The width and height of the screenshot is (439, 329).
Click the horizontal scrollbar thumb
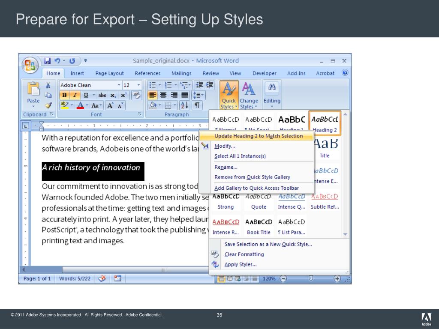pyautogui.click(x=135, y=270)
